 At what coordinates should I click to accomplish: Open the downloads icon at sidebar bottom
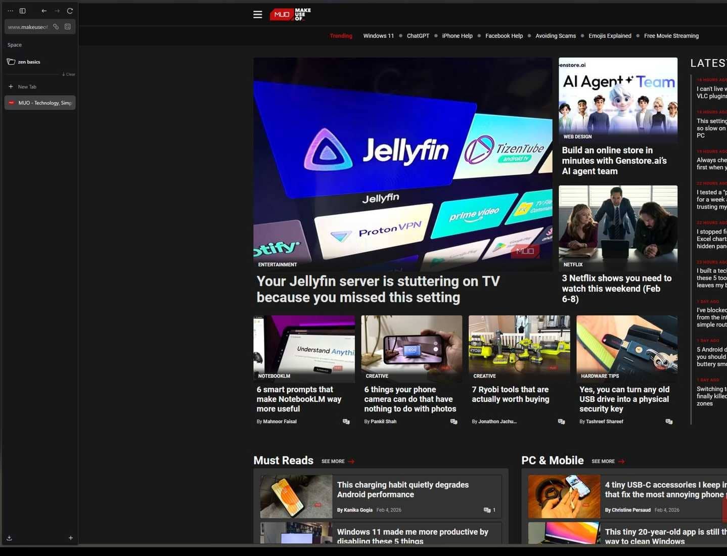(x=9, y=538)
